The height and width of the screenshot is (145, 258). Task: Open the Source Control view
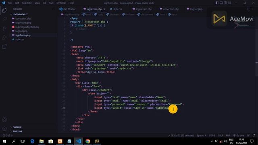point(4,28)
